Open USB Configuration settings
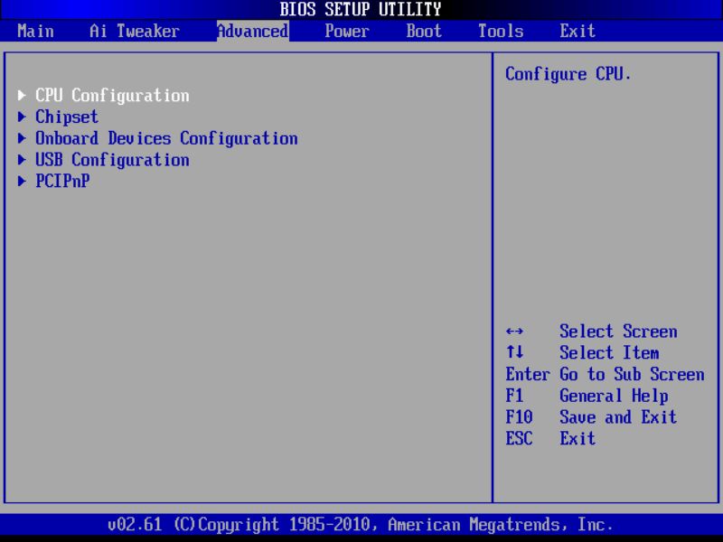 pos(111,160)
